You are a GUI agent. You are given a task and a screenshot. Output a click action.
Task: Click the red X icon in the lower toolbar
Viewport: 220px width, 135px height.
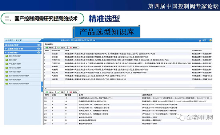pyautogui.click(x=71, y=92)
